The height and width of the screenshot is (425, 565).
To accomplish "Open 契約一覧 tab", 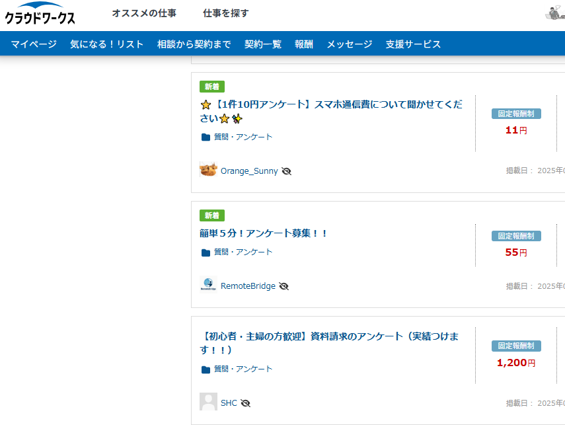I will click(263, 44).
